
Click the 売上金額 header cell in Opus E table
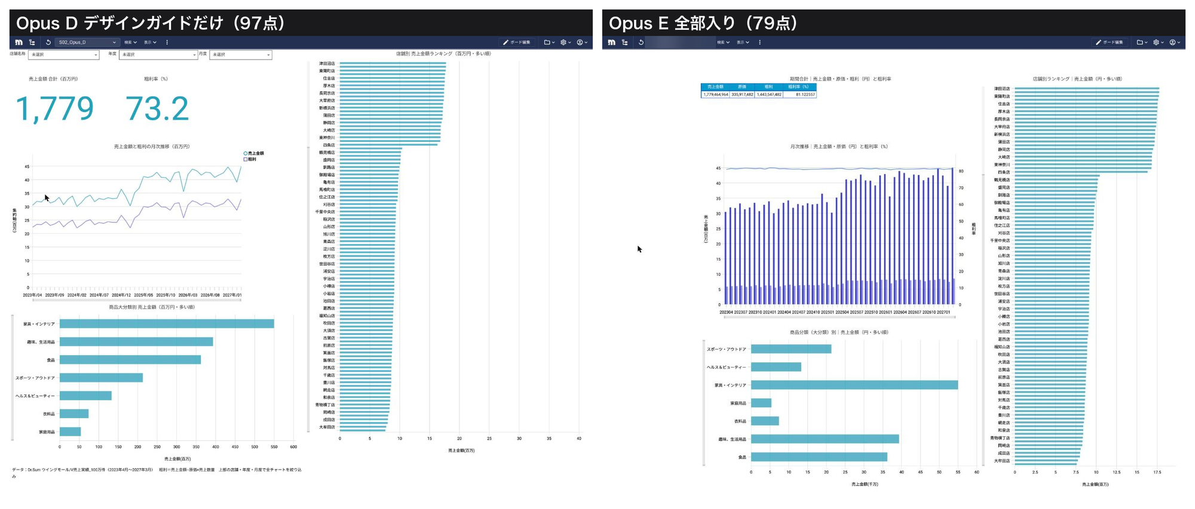(715, 87)
